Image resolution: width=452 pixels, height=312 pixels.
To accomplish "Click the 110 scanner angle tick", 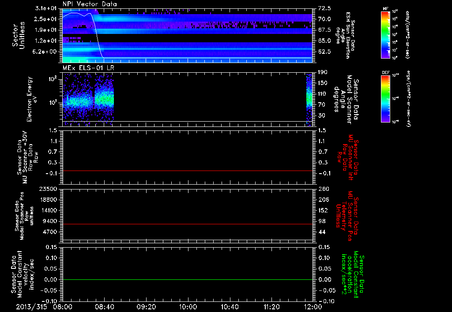I will (323, 94).
